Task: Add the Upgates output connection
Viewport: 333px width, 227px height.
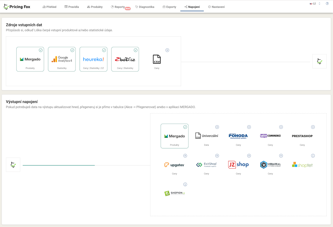Action: tap(185, 156)
